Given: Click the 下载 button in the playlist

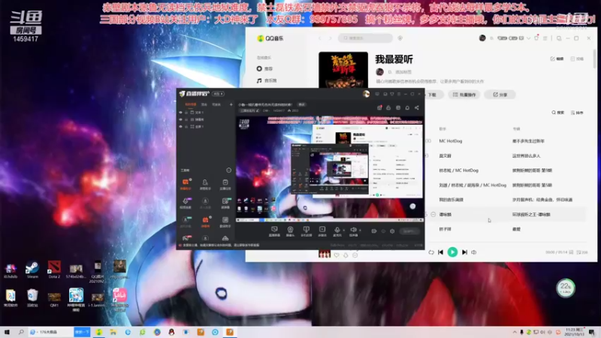Looking at the screenshot, I should pos(433,95).
